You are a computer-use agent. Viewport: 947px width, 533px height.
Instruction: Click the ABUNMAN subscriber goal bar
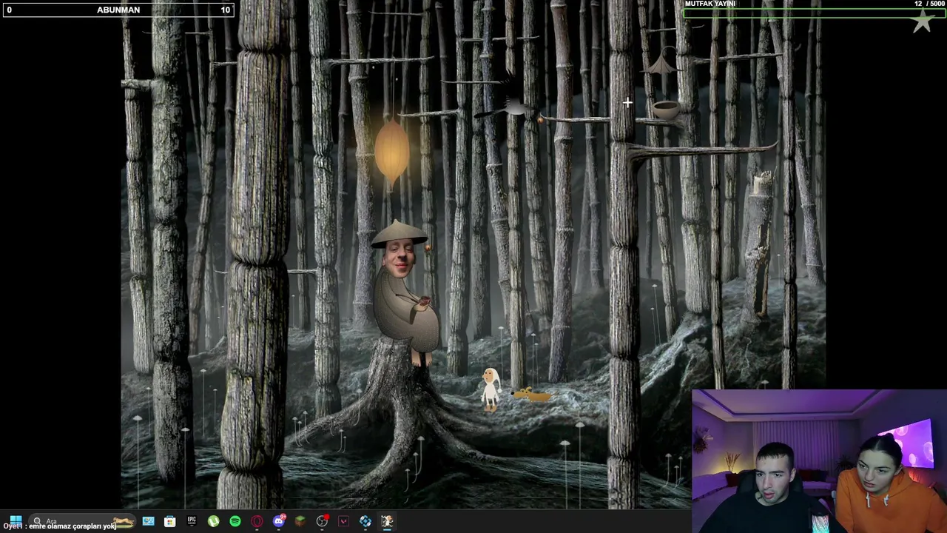coord(118,10)
